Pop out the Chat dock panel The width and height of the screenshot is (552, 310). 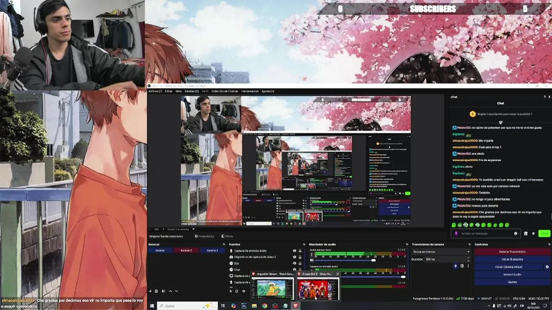tap(544, 97)
